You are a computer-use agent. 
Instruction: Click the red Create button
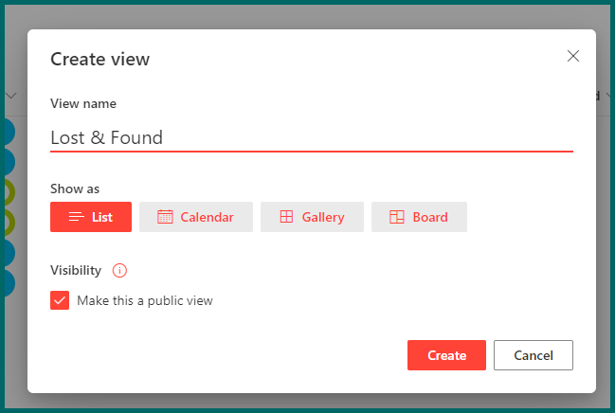pos(446,355)
